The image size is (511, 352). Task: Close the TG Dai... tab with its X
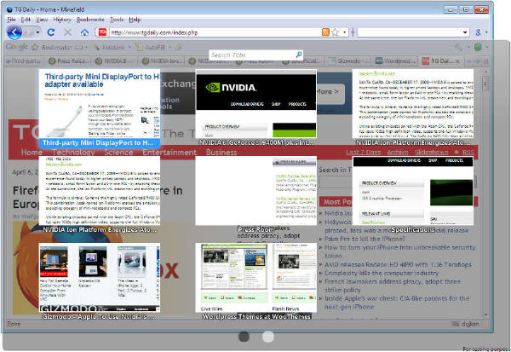pos(457,61)
